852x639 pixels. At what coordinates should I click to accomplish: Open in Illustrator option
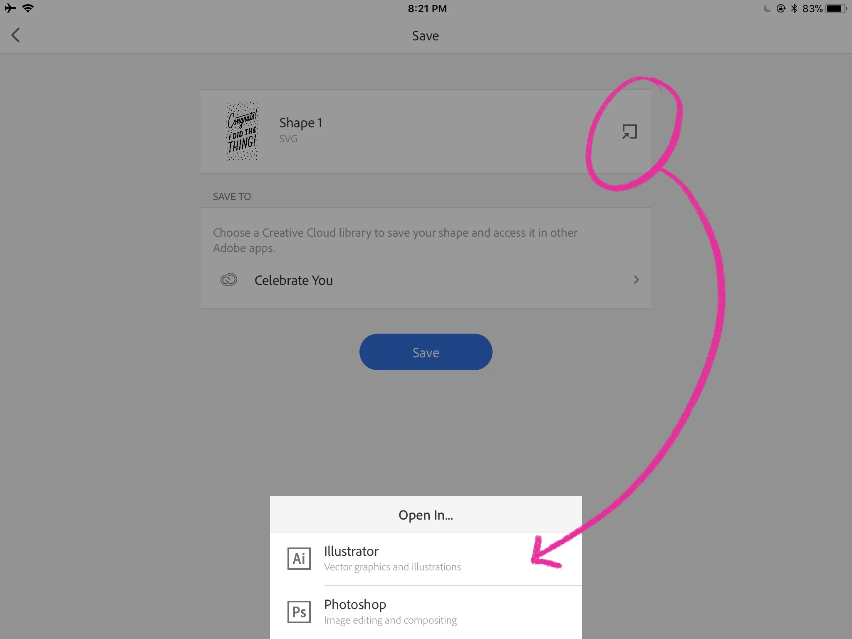pyautogui.click(x=426, y=559)
